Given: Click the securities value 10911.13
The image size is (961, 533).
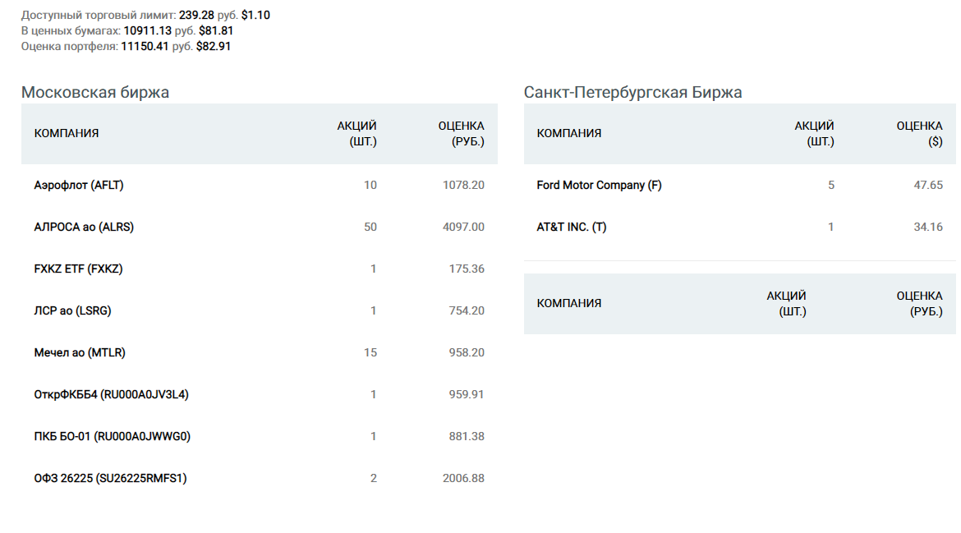Looking at the screenshot, I should (147, 31).
